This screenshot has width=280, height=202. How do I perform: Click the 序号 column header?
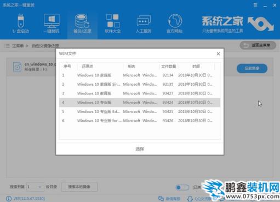coord(67,67)
